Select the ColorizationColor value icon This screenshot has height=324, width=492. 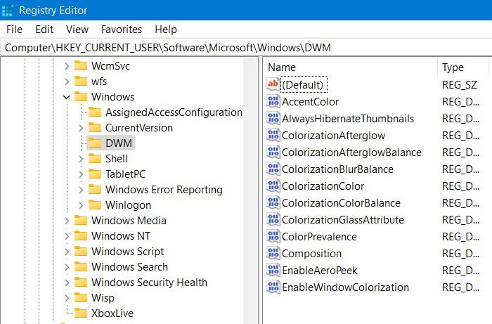point(273,186)
